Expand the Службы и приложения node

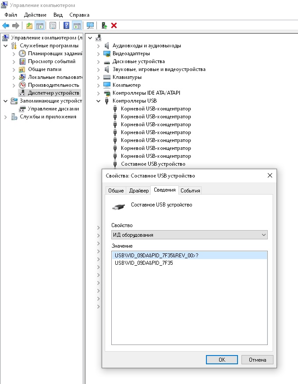6,117
